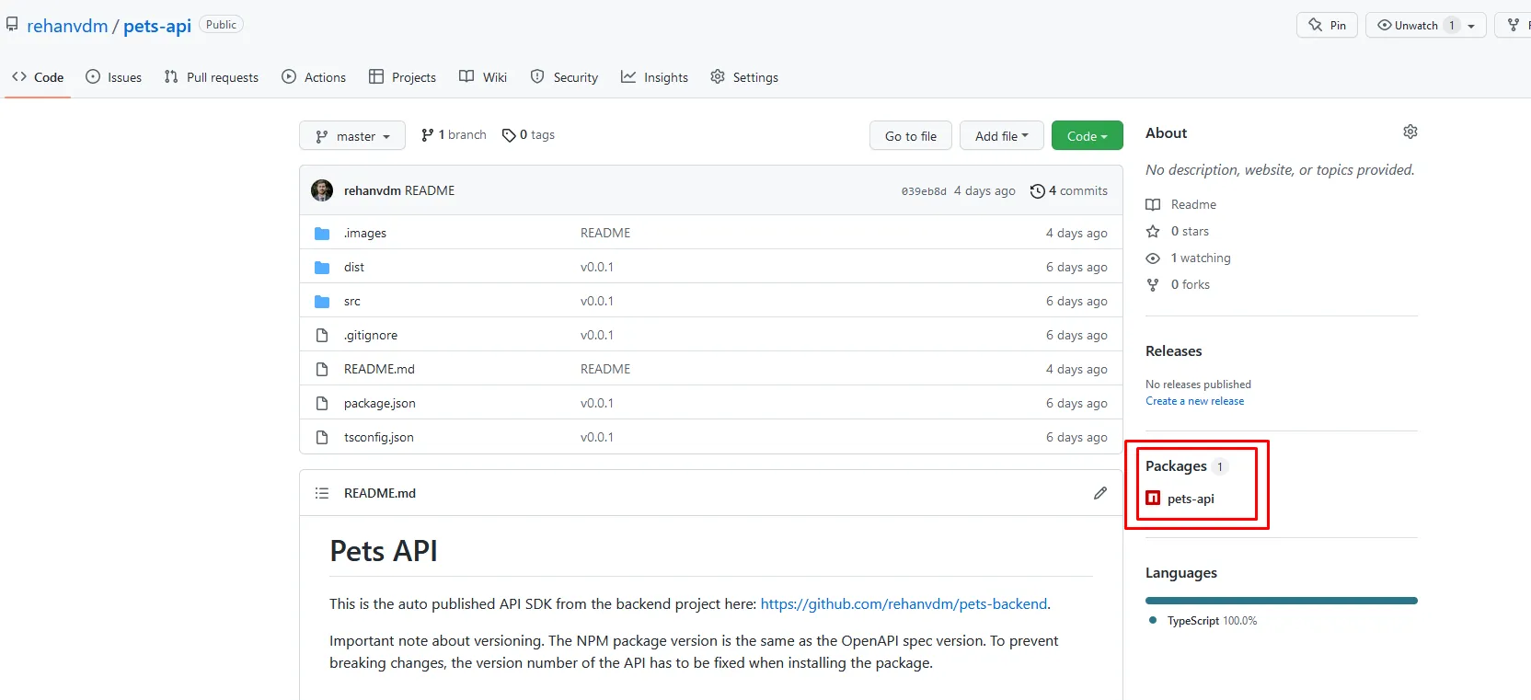Image resolution: width=1531 pixels, height=700 pixels.
Task: Open the README table of contents icon
Action: (x=322, y=493)
